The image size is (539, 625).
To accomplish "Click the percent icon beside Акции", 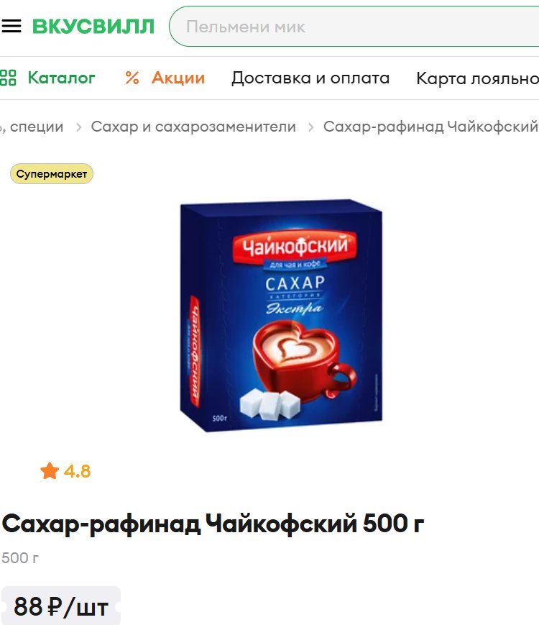I will coord(132,78).
